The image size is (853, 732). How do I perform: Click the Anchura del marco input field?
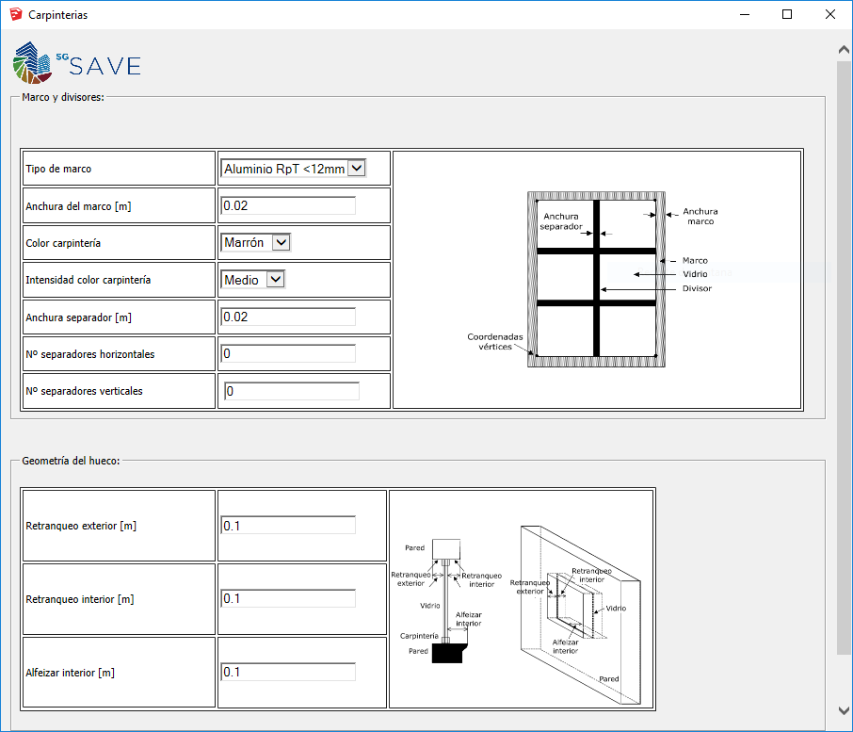click(x=288, y=205)
